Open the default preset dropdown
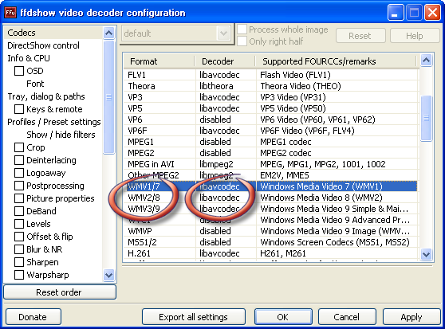445x329 pixels. pos(223,33)
